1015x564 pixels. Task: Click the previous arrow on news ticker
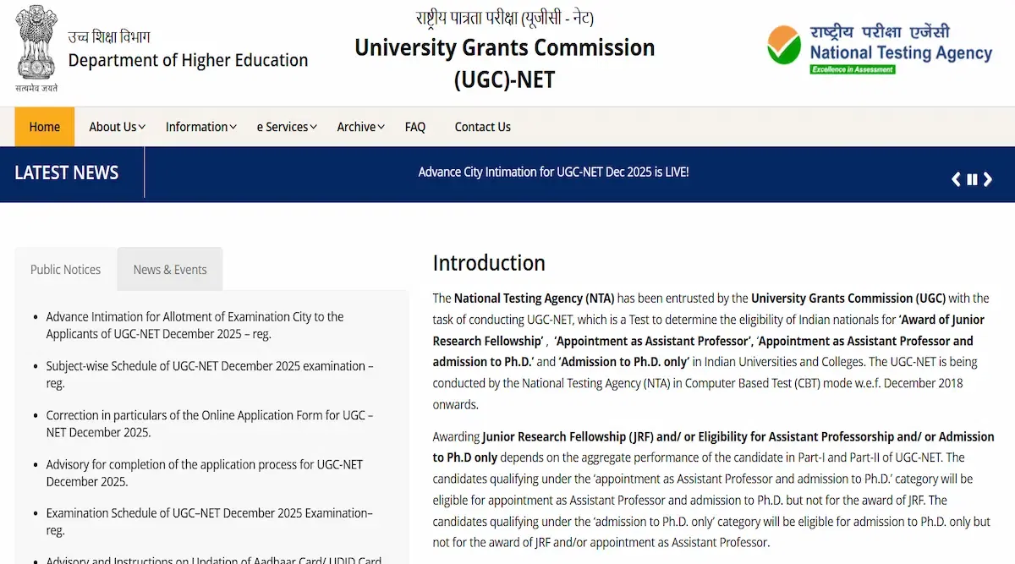coord(955,178)
